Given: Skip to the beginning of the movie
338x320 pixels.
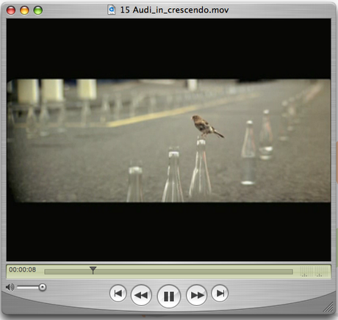Looking at the screenshot, I should click(x=118, y=293).
